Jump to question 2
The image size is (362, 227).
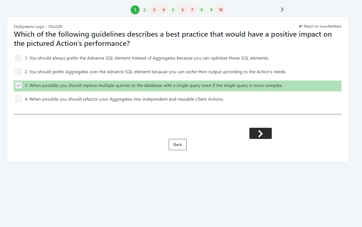[x=145, y=10]
